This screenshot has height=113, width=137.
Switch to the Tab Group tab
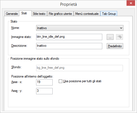tap(109, 14)
